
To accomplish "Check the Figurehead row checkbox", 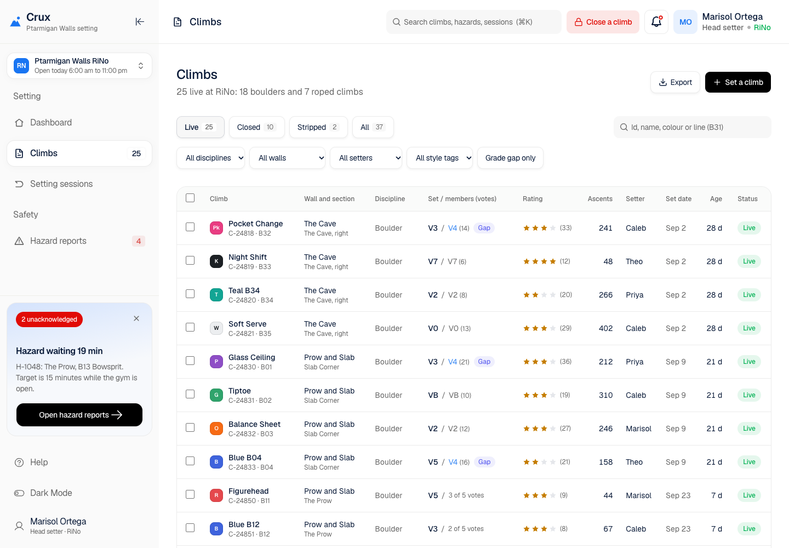I will point(190,494).
